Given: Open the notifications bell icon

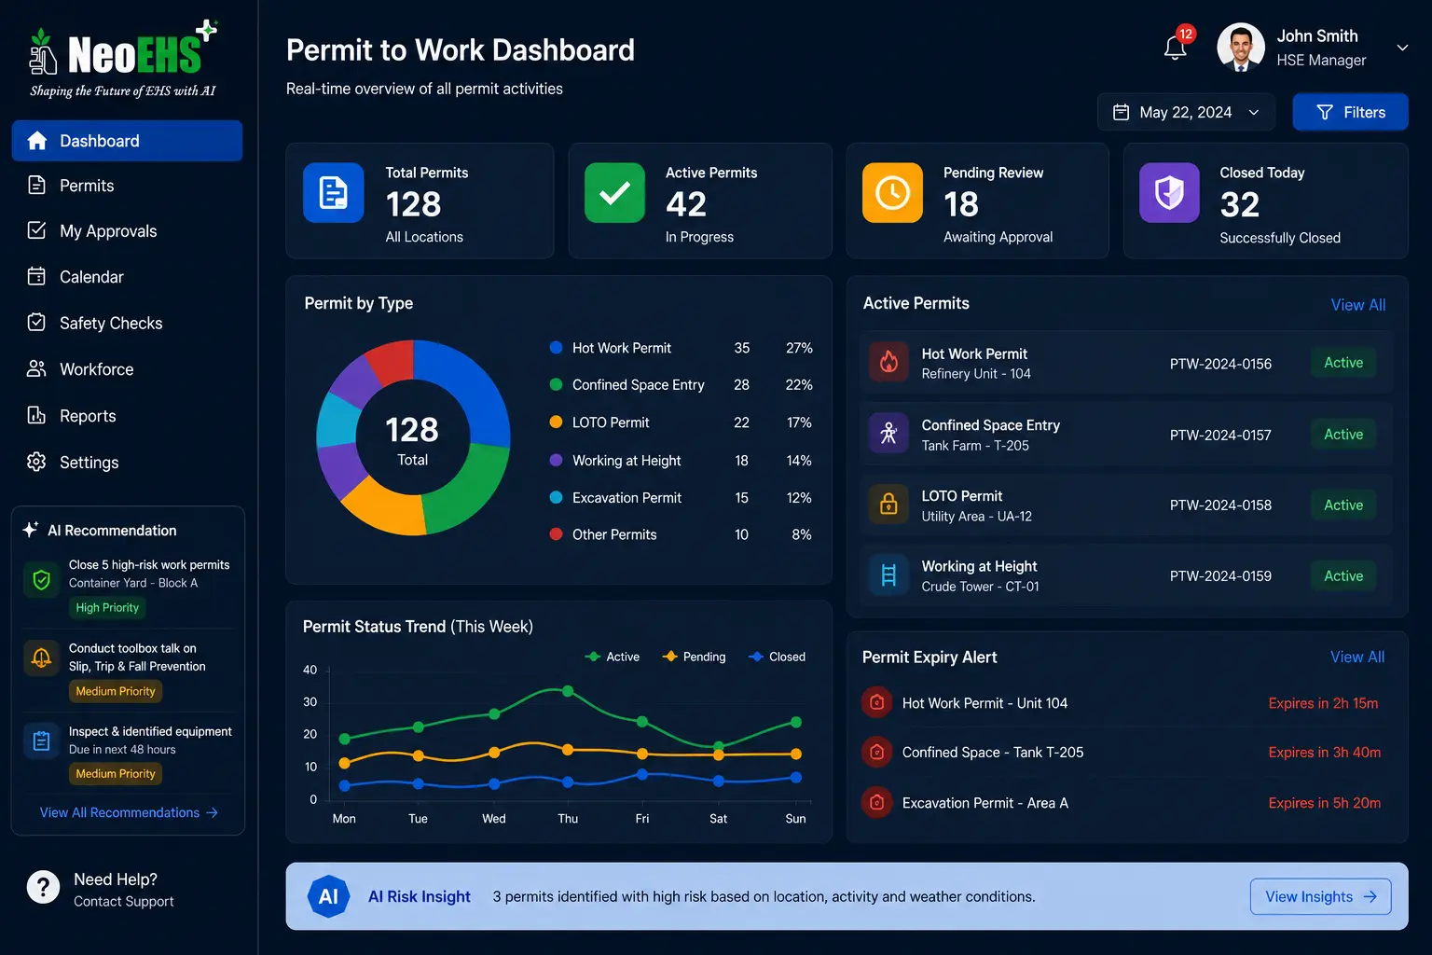Looking at the screenshot, I should pyautogui.click(x=1175, y=48).
